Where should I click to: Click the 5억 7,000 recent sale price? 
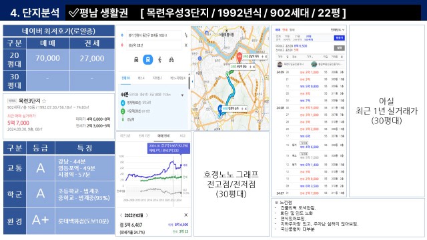(x=18, y=123)
